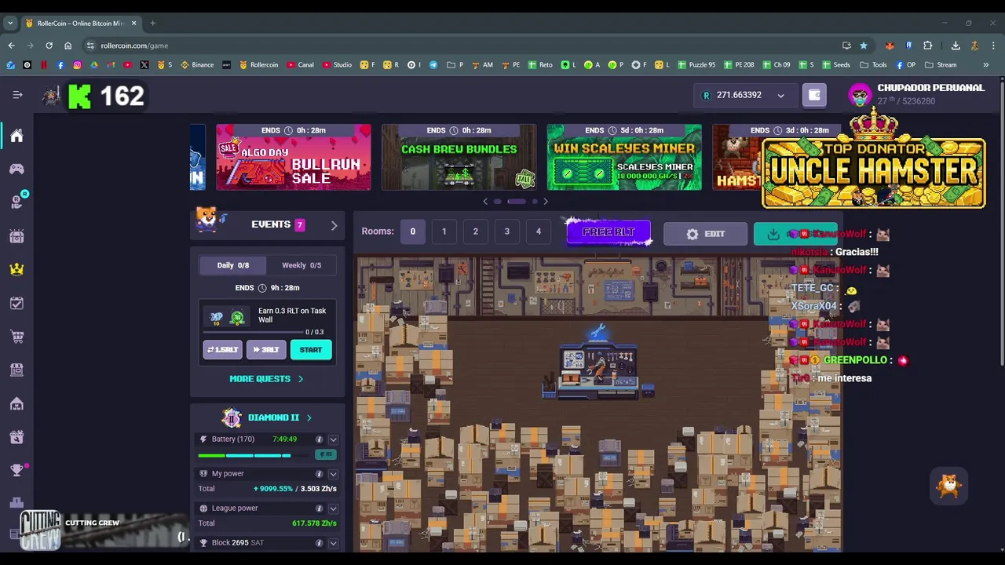Image resolution: width=1005 pixels, height=565 pixels.
Task: Show previous banner in carousel
Action: [485, 202]
